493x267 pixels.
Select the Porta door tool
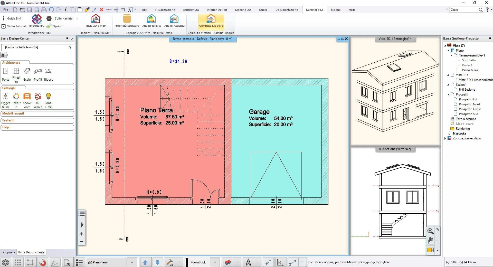[x=6, y=71]
